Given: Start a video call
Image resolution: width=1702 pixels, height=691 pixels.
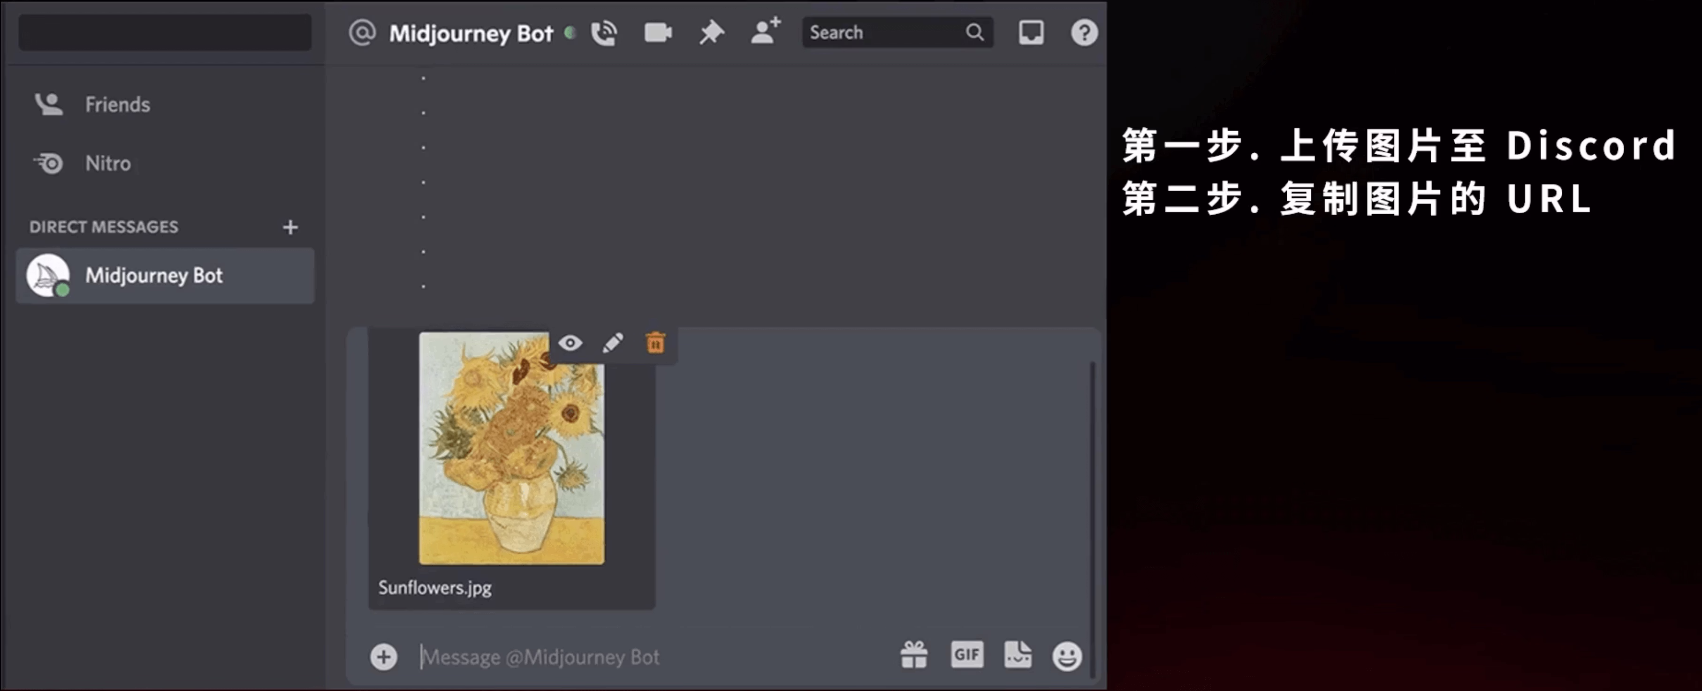Looking at the screenshot, I should pos(657,33).
